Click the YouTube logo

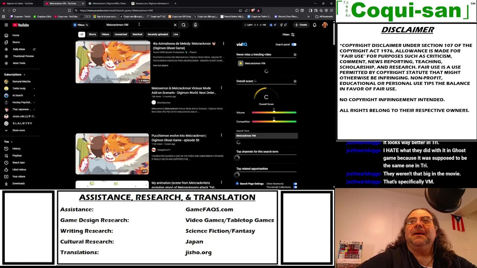point(20,25)
